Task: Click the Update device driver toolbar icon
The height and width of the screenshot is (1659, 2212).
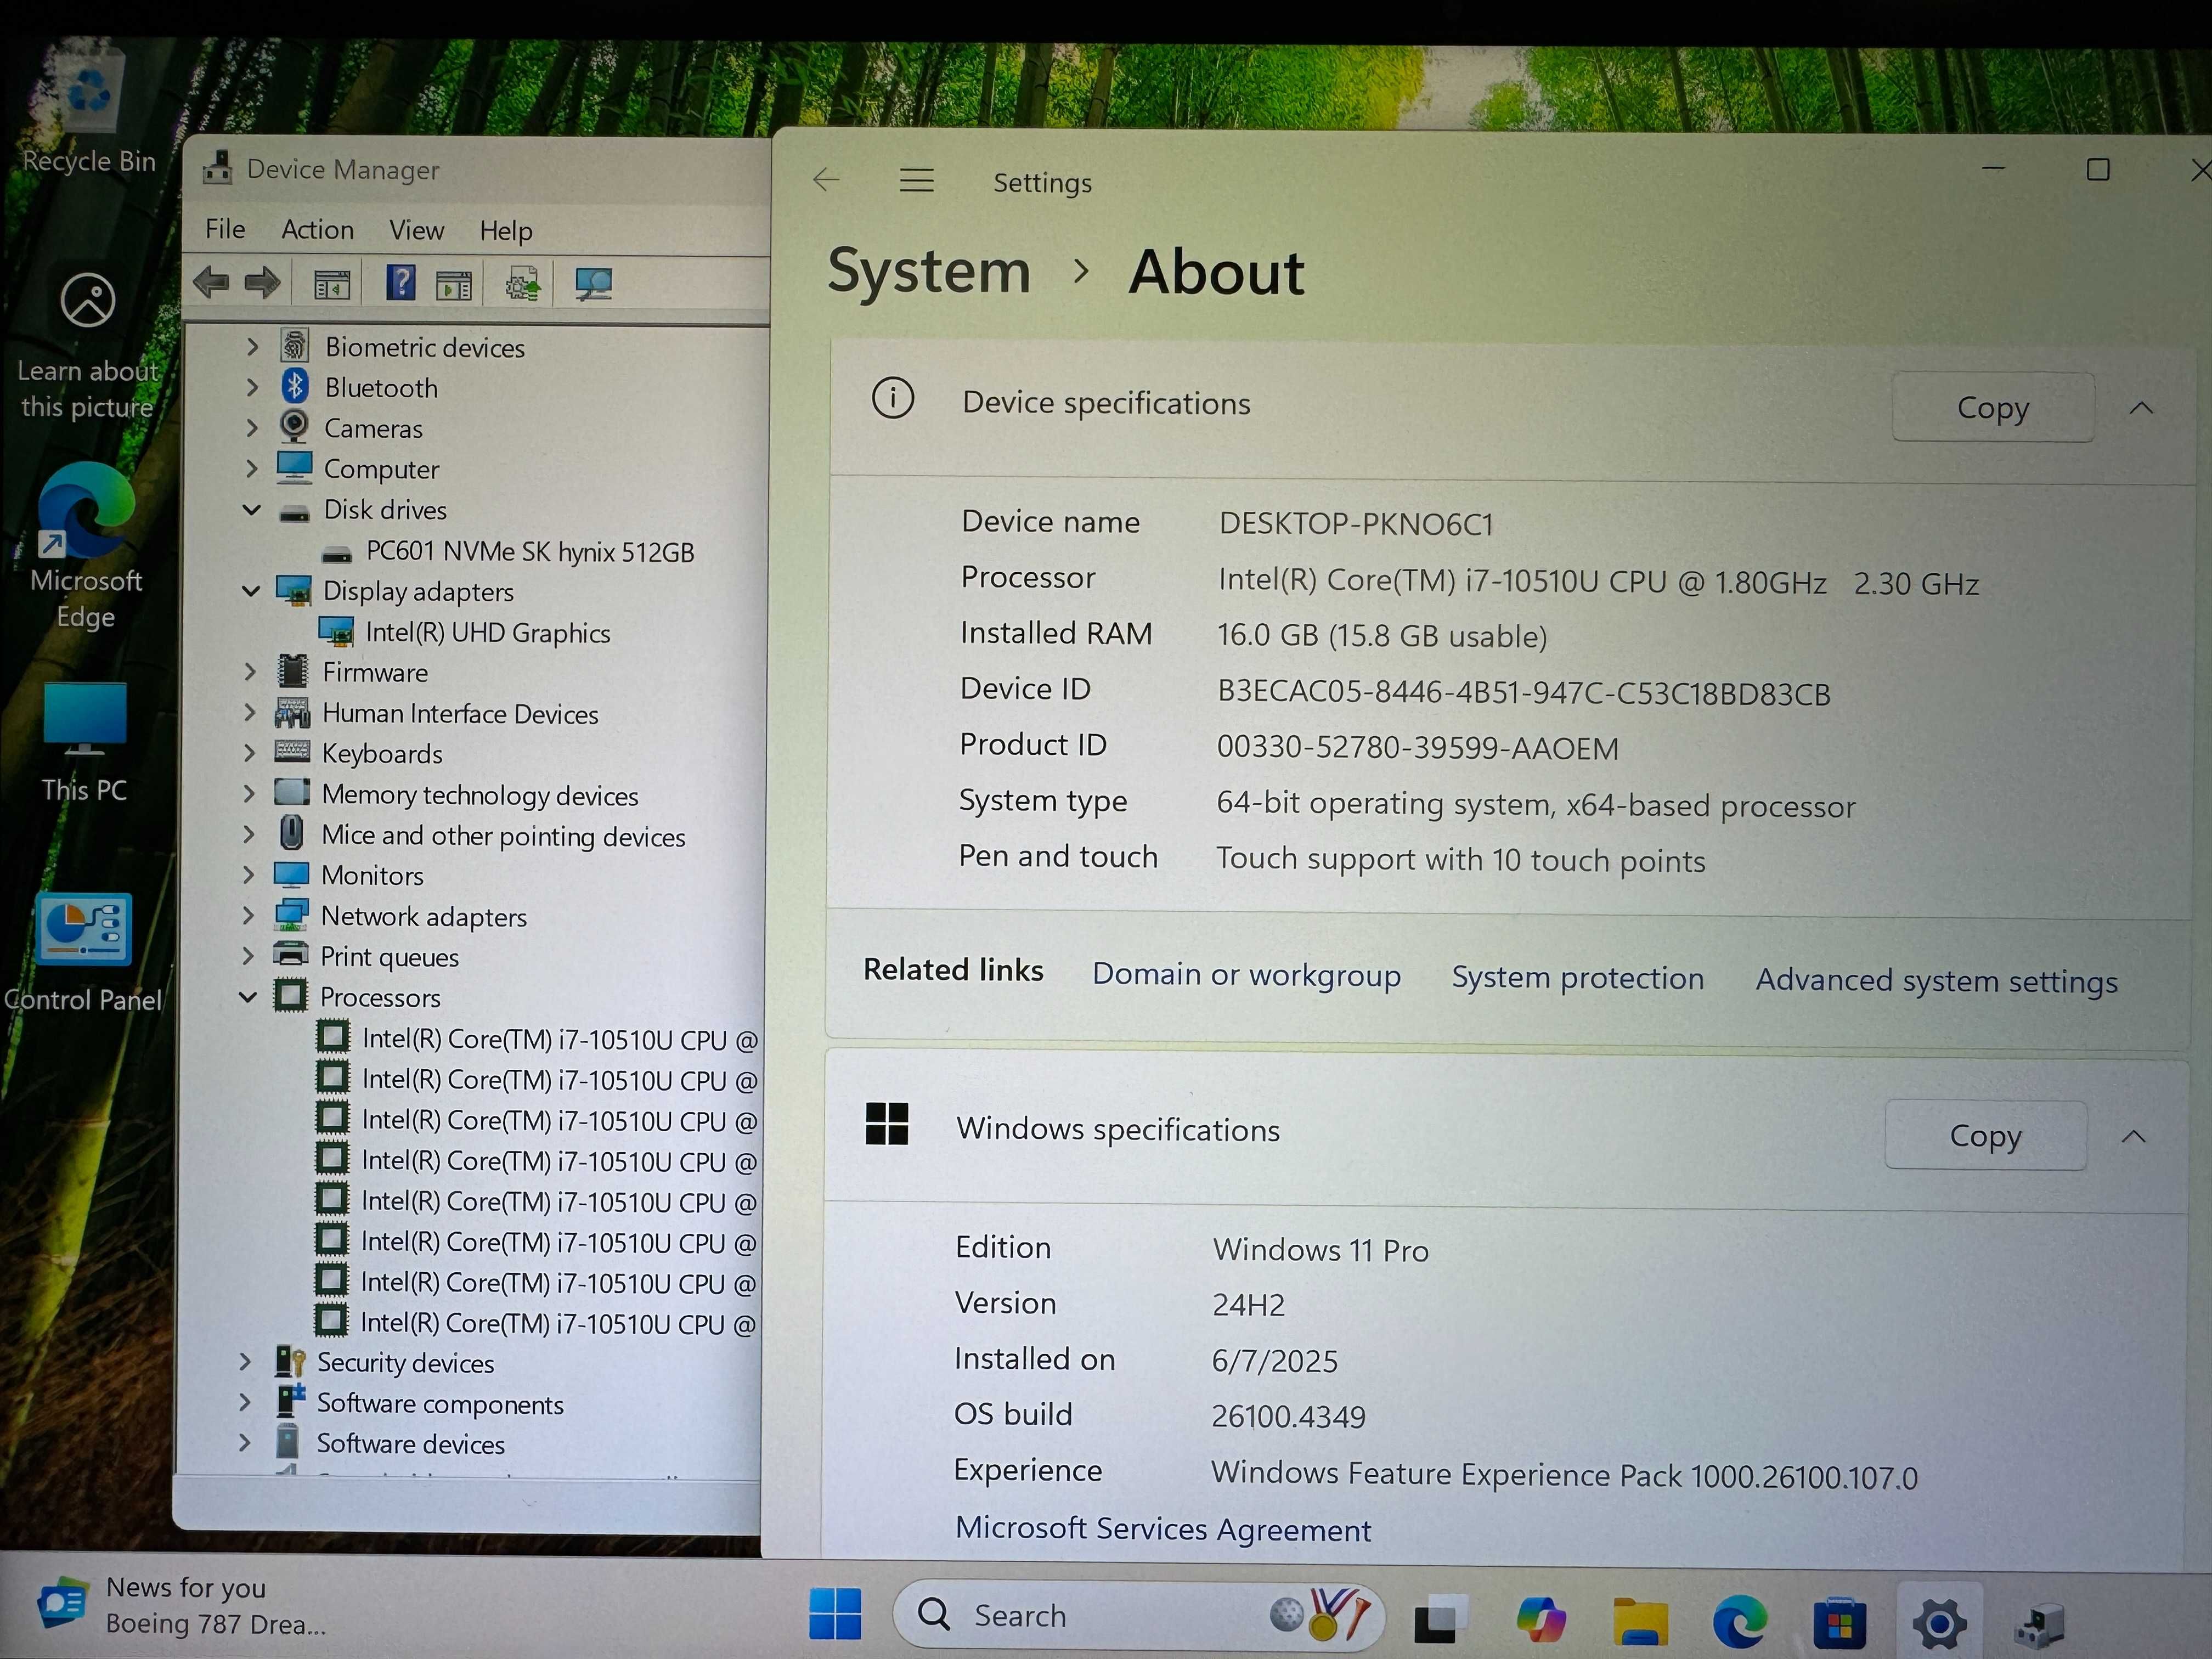Action: tap(522, 285)
